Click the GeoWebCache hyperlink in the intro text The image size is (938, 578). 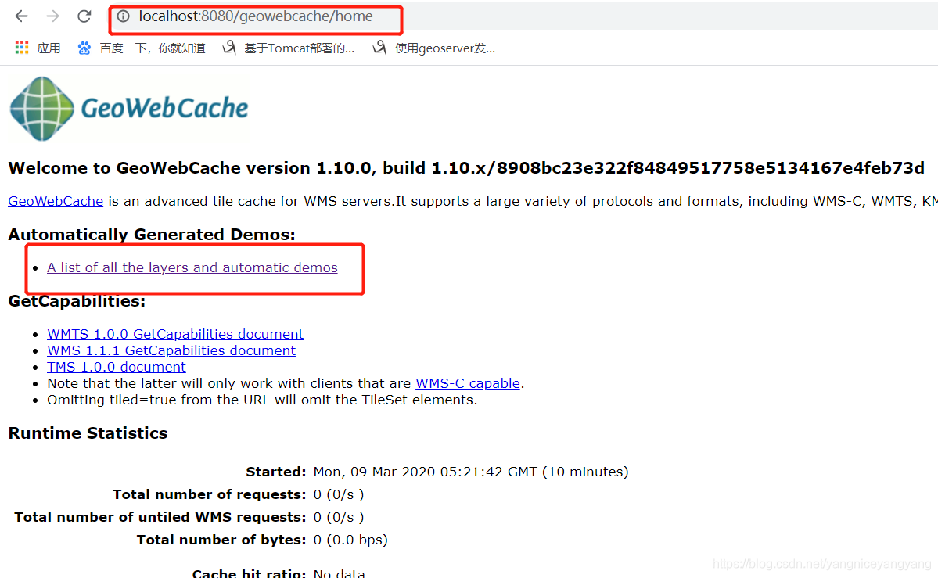(x=55, y=200)
